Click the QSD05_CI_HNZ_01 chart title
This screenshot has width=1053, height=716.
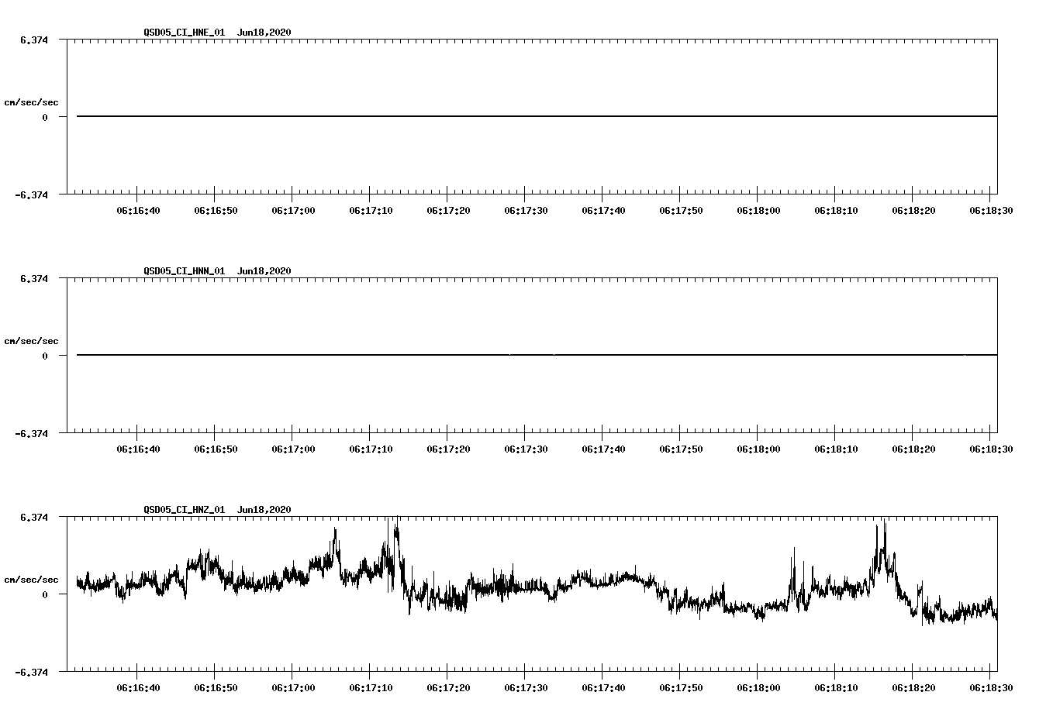point(217,510)
